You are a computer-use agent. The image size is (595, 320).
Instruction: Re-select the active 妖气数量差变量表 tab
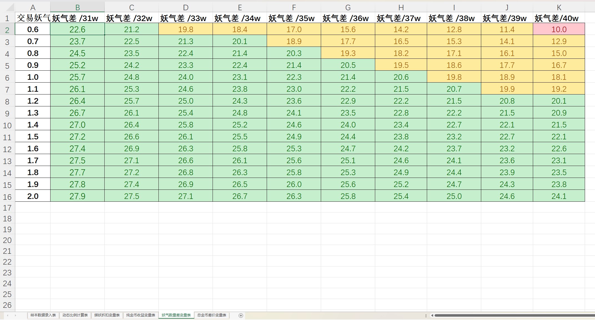coord(176,315)
